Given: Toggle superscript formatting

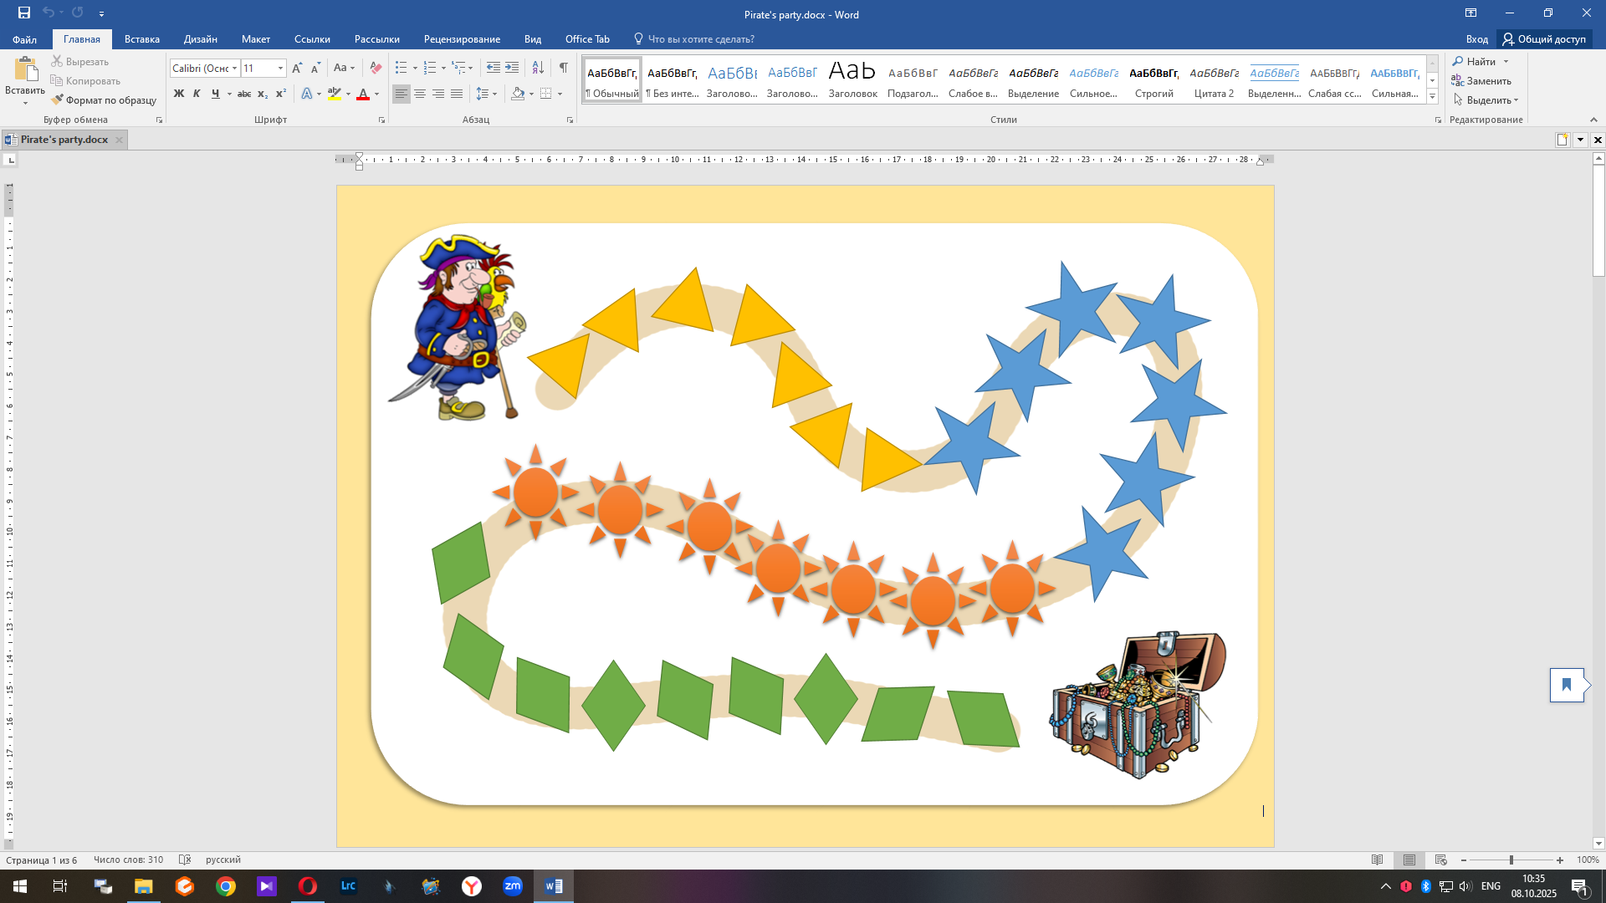Looking at the screenshot, I should click(x=281, y=94).
